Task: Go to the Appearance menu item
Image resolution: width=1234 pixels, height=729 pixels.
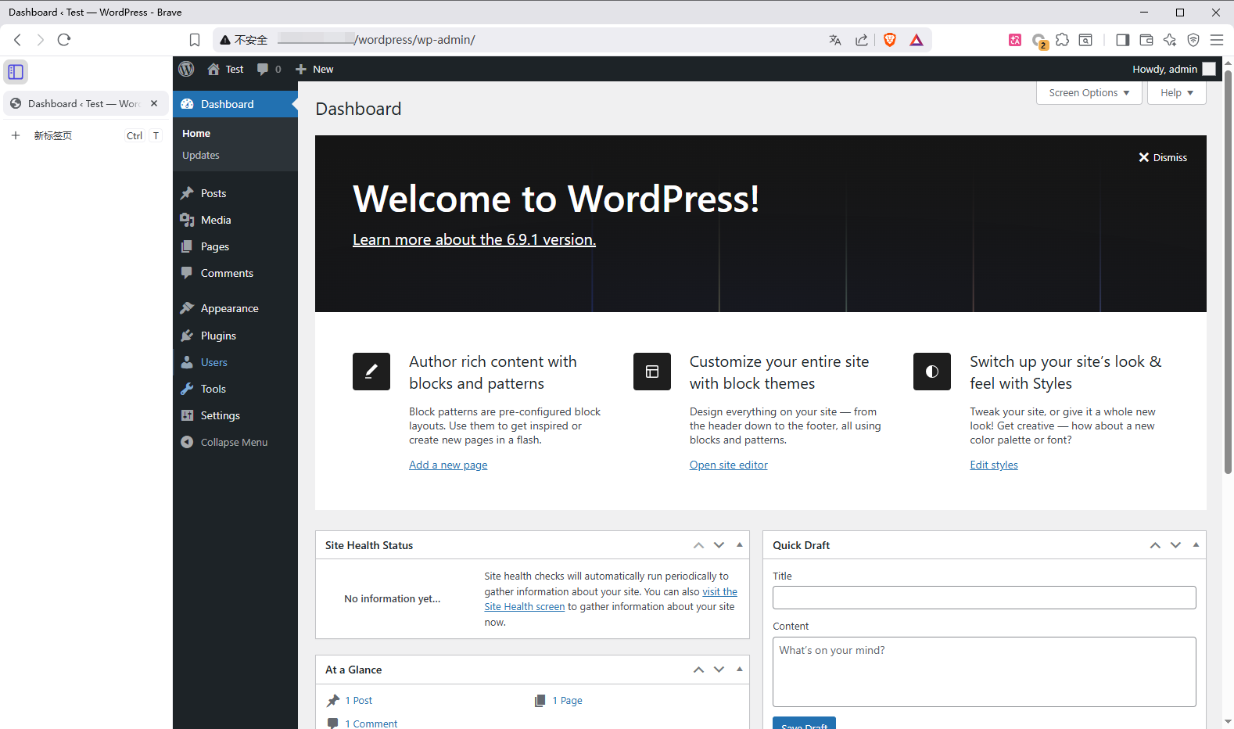Action: tap(229, 308)
